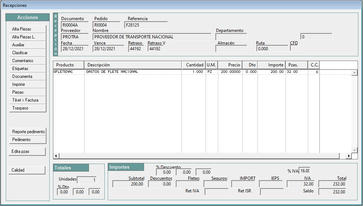363x206 pixels.
Task: Click the C.C. column header
Action: click(314, 65)
